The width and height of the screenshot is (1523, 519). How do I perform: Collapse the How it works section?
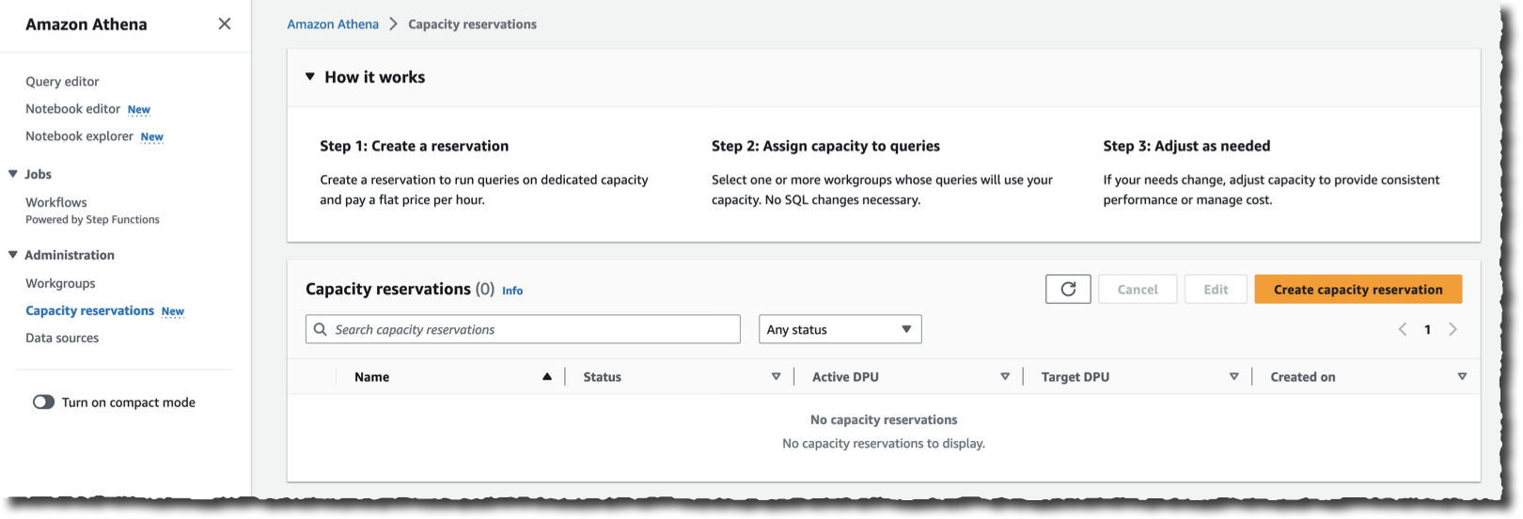pos(310,77)
